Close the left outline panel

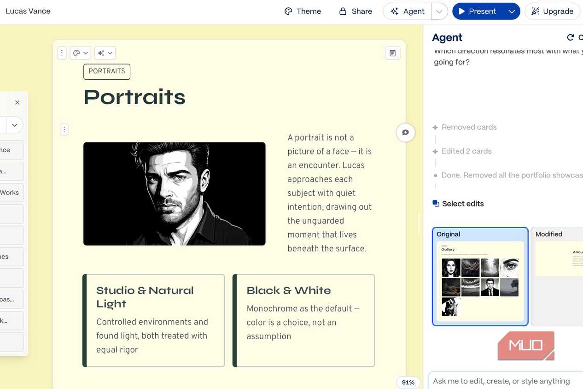[17, 102]
